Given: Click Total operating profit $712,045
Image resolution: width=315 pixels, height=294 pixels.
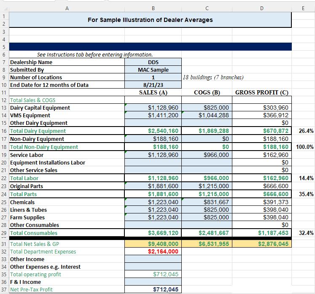Looking at the screenshot, I should pos(153,274).
